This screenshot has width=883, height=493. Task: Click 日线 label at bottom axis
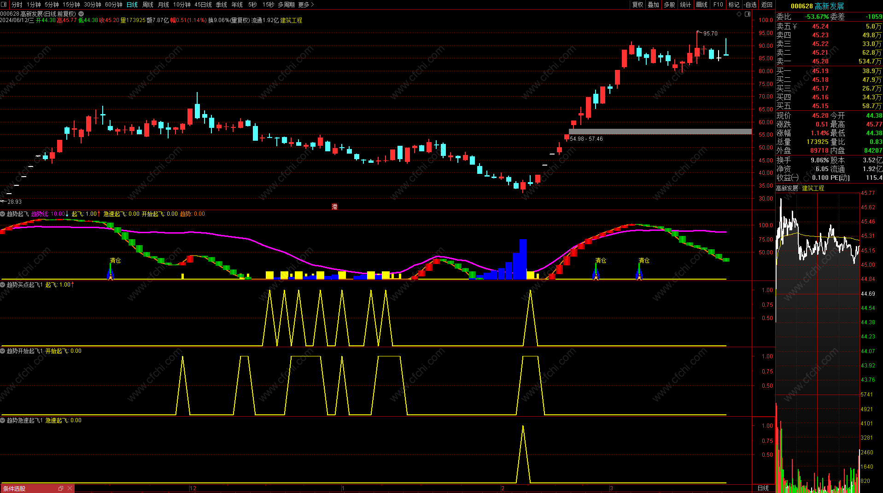click(763, 488)
